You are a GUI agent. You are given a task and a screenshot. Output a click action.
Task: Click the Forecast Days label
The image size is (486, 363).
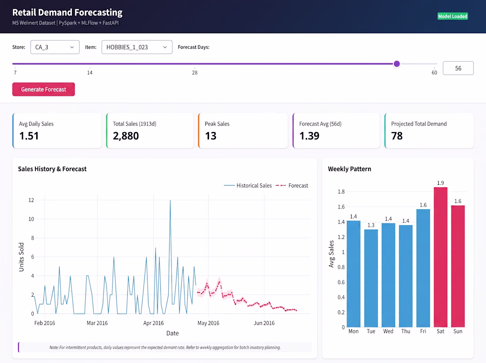tap(194, 47)
